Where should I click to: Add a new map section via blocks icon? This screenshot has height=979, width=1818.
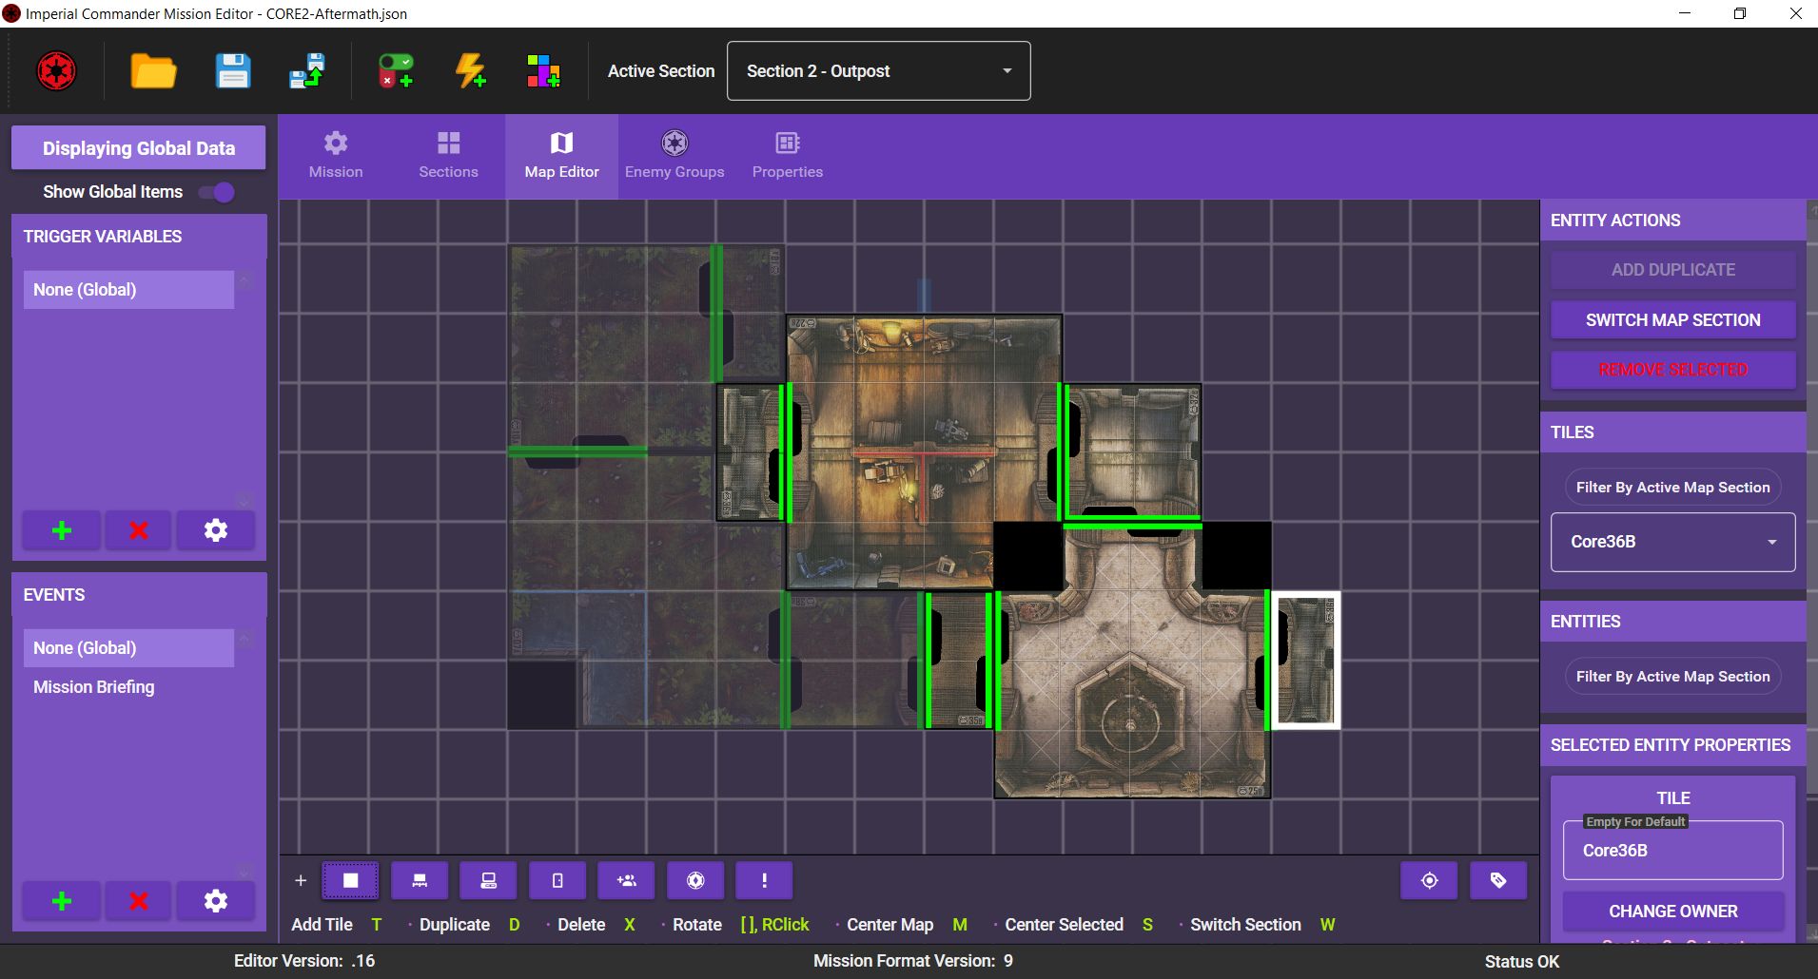coord(543,71)
